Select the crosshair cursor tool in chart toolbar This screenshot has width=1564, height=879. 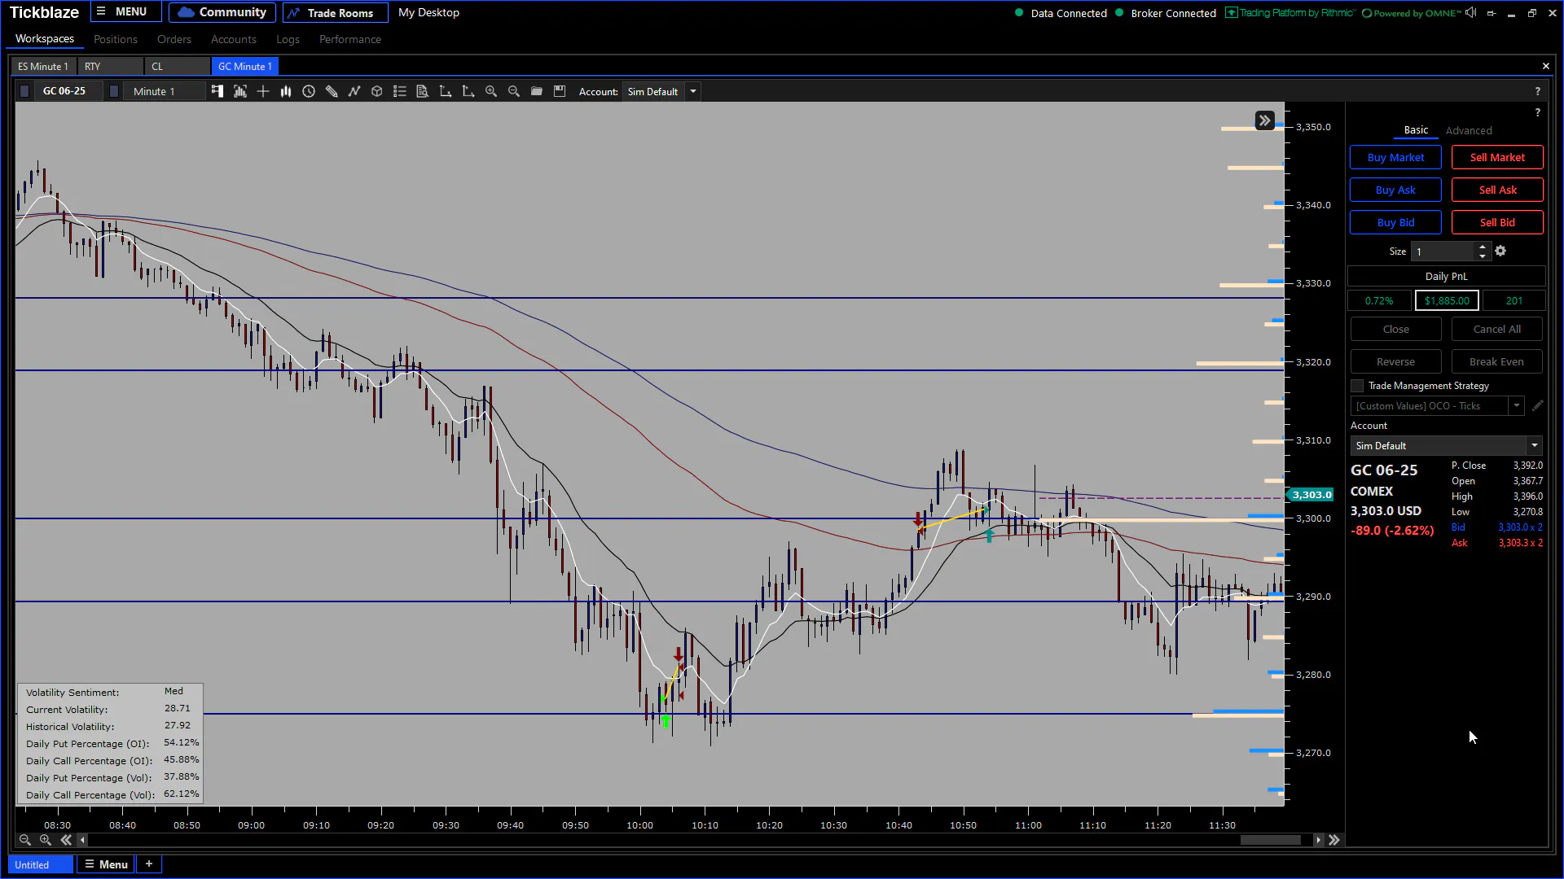pos(263,91)
